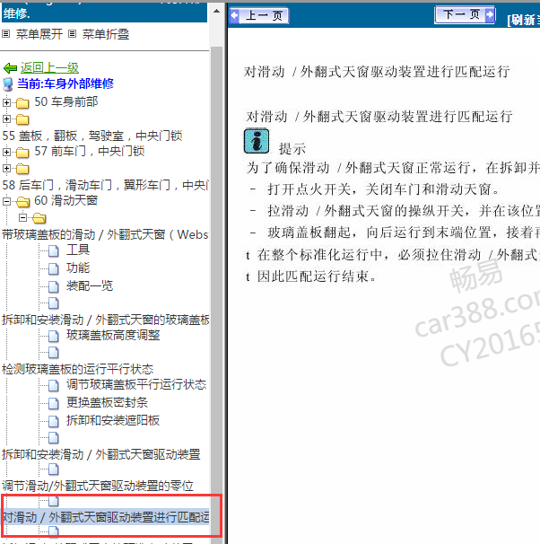Select highlighted 对滑动 / 外翻式天窗驱动装置进行匹配 item
This screenshot has height=544, width=540.
coord(106,517)
